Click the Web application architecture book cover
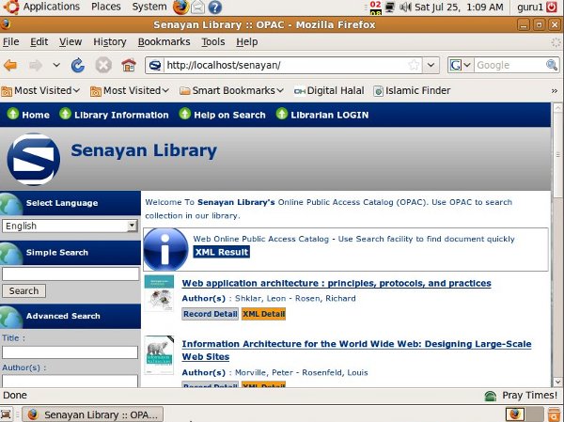The height and width of the screenshot is (422, 564). coord(159,293)
